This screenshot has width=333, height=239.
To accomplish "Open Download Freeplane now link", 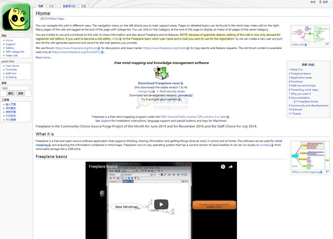I will (x=159, y=83).
